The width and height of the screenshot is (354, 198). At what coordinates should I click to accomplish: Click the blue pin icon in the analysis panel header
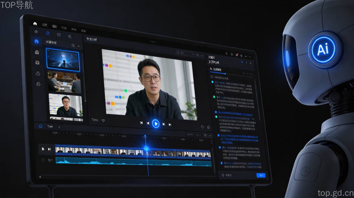[x=242, y=62]
